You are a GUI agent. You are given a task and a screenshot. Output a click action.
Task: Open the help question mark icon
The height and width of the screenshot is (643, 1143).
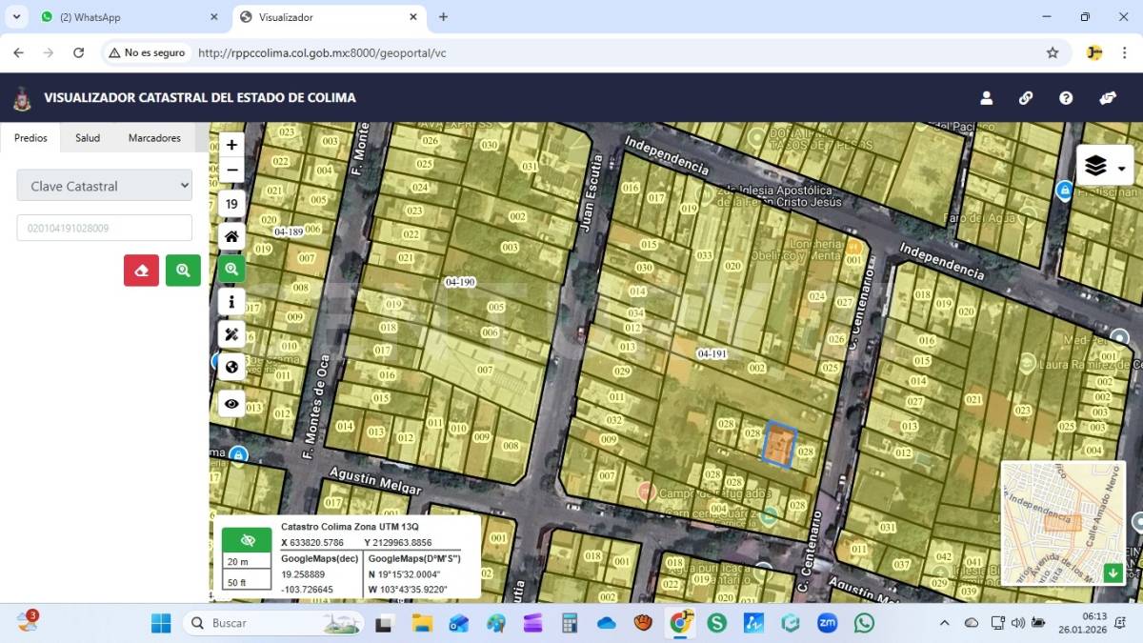[1066, 98]
